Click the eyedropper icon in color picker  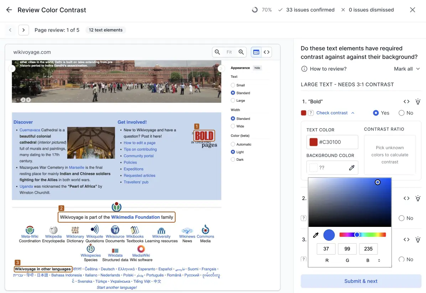tap(316, 235)
